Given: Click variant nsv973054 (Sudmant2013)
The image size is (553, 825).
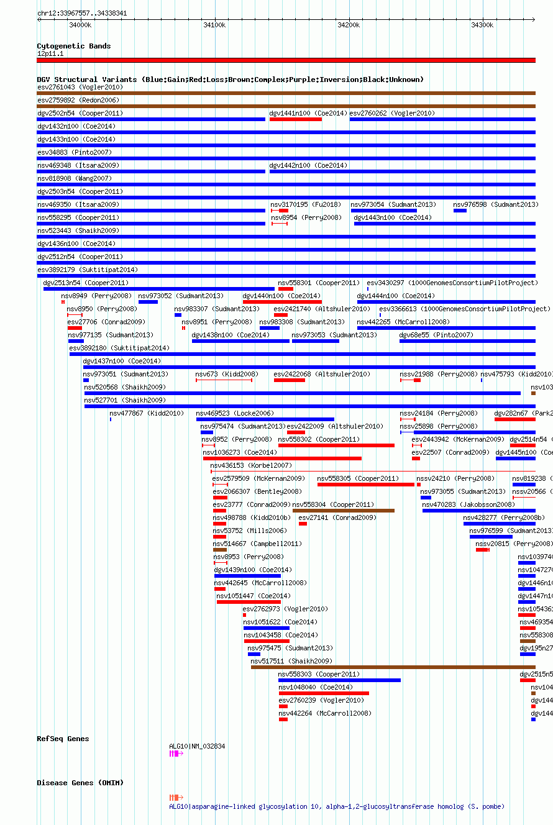Looking at the screenshot, I should pos(393,204).
